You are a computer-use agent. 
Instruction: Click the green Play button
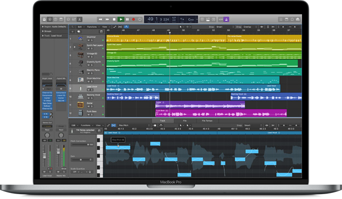(121, 19)
